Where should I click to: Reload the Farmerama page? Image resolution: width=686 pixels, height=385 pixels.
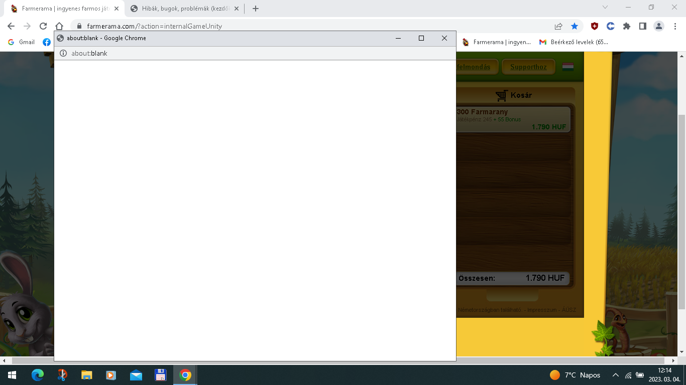pos(43,26)
